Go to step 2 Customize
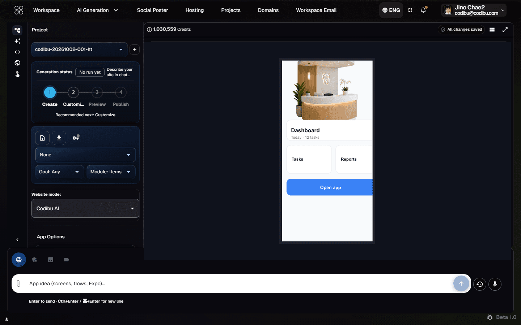 coord(73,92)
